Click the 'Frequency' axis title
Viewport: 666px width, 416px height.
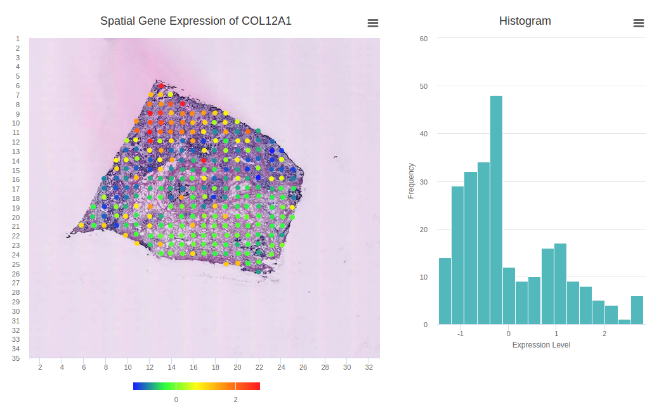click(x=411, y=181)
